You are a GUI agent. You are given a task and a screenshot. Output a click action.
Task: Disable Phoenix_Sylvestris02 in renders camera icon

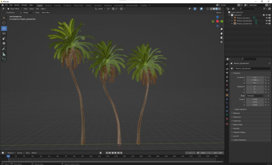click(x=269, y=21)
